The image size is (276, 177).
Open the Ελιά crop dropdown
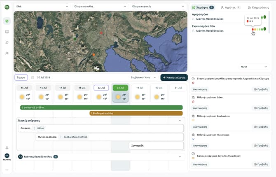(x=42, y=7)
